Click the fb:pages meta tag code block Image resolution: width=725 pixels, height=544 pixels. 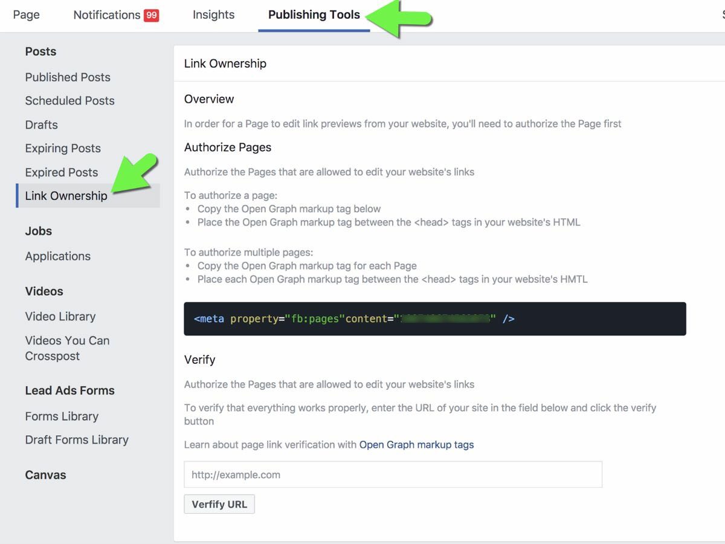click(x=435, y=319)
